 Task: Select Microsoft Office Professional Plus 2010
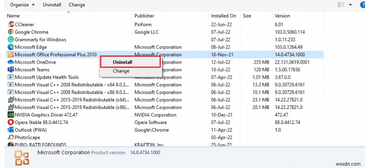click(56, 54)
